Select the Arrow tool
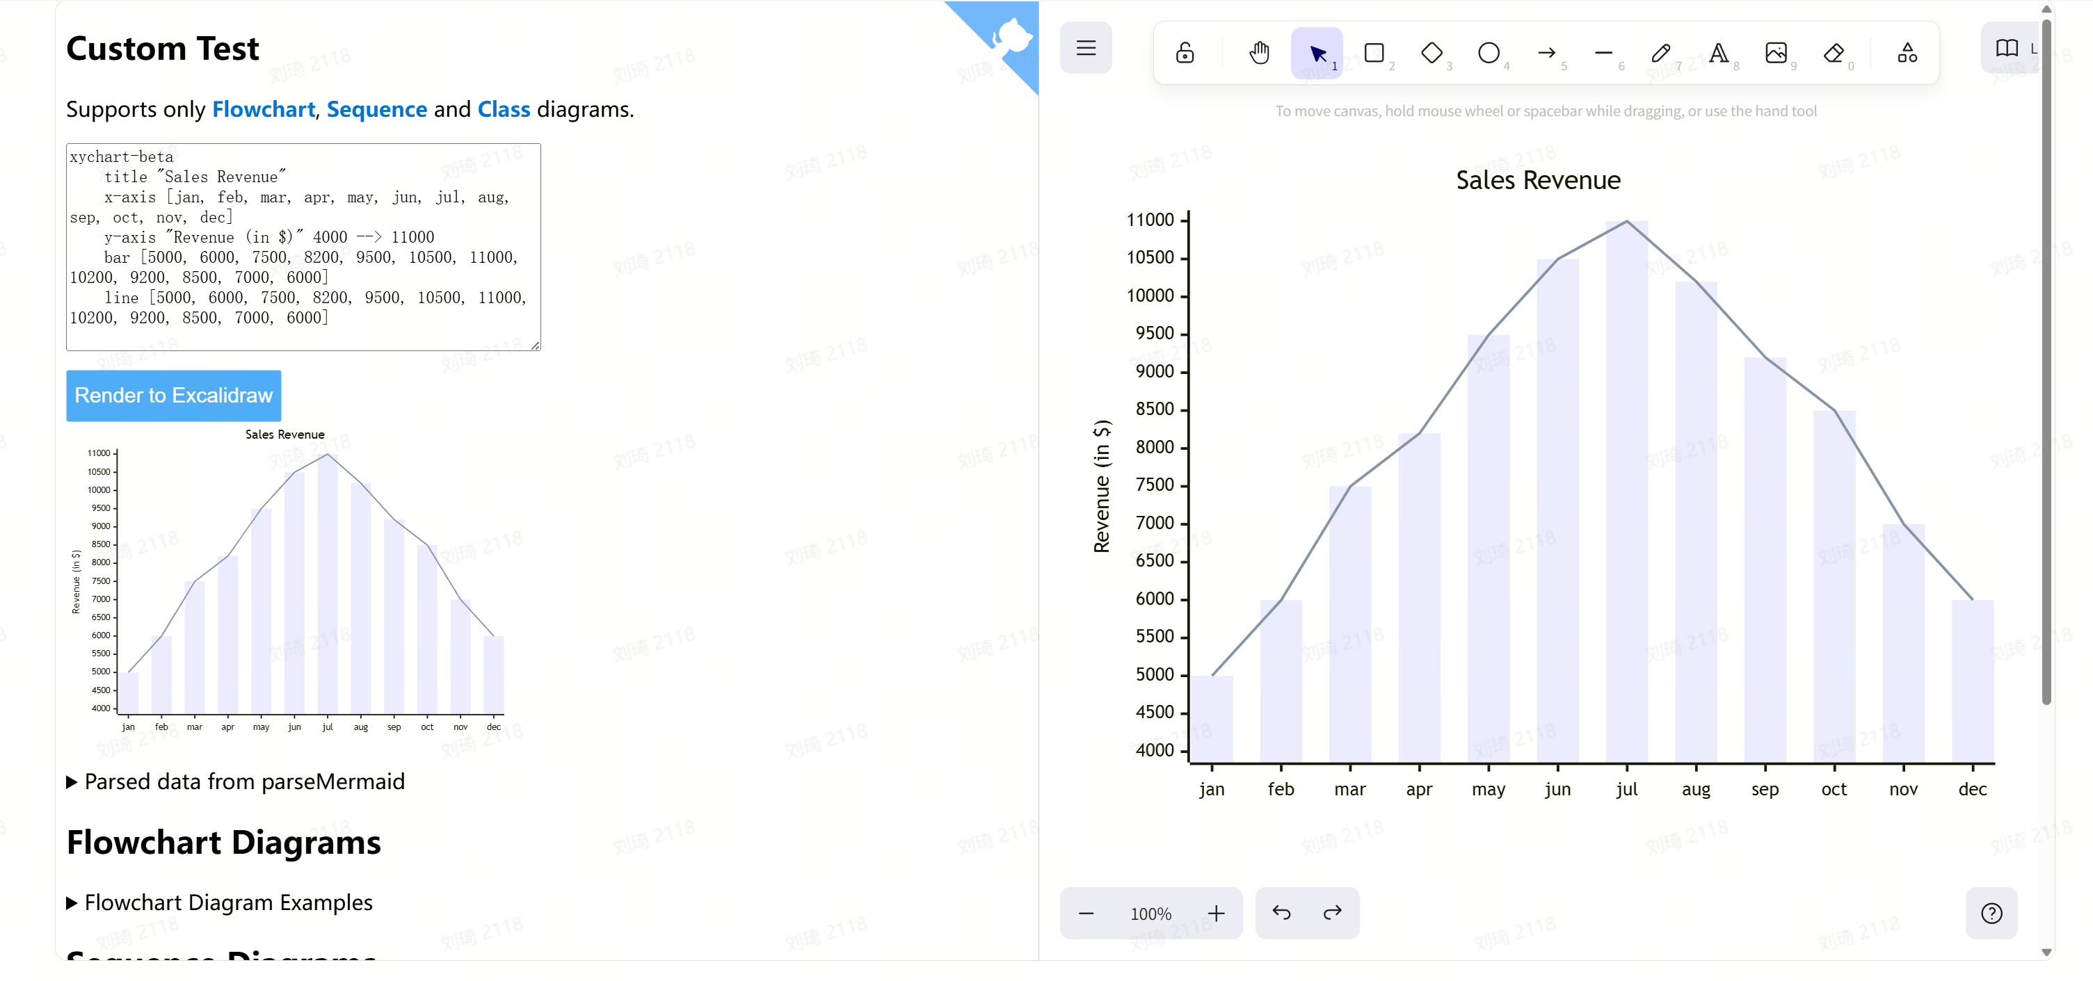The image size is (2093, 981). pyautogui.click(x=1546, y=53)
